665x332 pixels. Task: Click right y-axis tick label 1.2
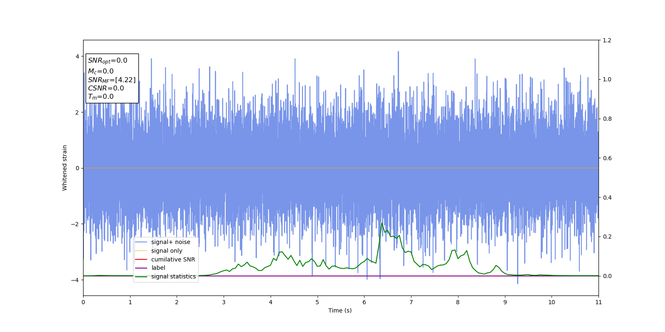(607, 40)
